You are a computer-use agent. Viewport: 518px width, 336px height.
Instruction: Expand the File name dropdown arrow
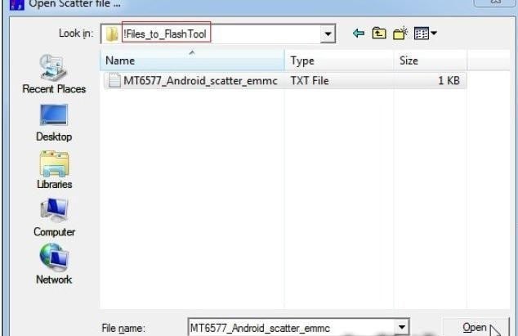(x=402, y=327)
